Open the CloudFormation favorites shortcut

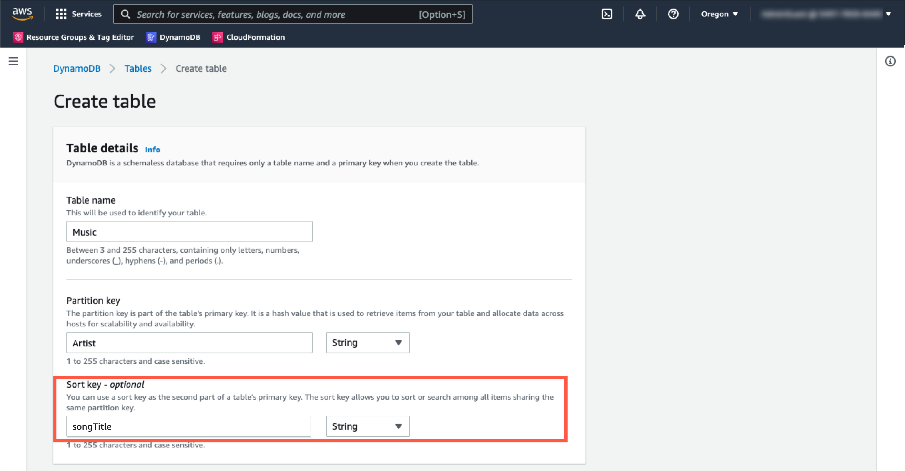[249, 37]
